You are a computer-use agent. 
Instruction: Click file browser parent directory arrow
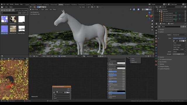click(7, 10)
